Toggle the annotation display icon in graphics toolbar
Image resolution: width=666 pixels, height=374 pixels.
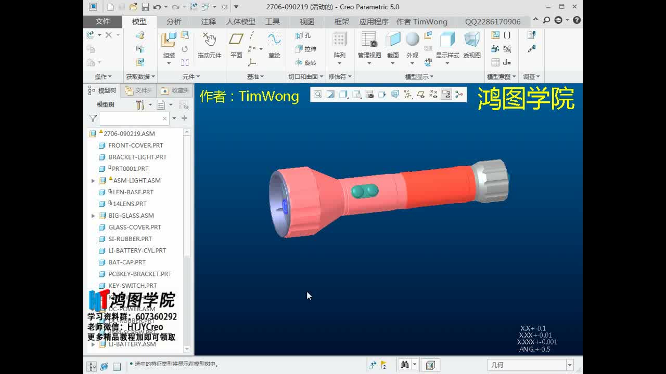click(x=446, y=95)
